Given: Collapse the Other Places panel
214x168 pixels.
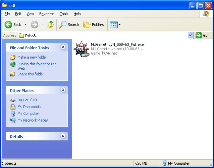Looking at the screenshot, I should click(x=63, y=90).
